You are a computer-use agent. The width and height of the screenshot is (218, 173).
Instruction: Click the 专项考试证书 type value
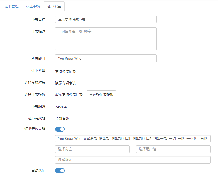pyautogui.click(x=65, y=71)
